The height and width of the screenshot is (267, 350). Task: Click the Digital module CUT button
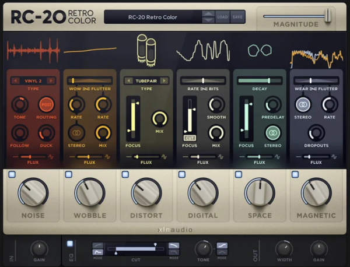[x=189, y=138]
